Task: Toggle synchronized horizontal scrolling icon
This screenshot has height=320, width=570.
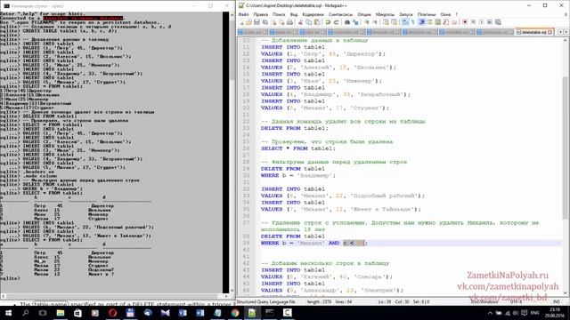Action: (x=394, y=22)
